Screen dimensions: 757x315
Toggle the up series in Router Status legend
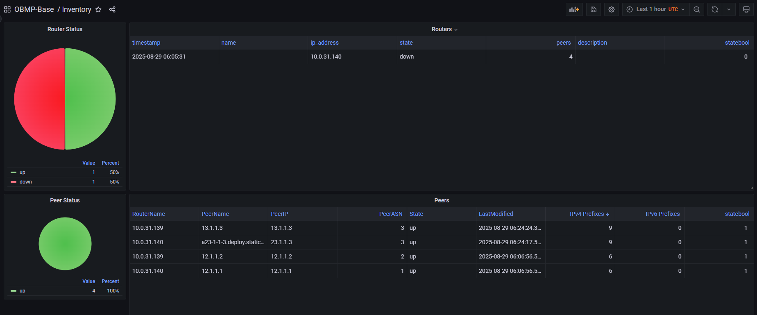click(23, 172)
